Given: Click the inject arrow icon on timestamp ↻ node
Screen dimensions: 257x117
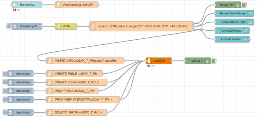Looking at the screenshot, I should [15, 26].
